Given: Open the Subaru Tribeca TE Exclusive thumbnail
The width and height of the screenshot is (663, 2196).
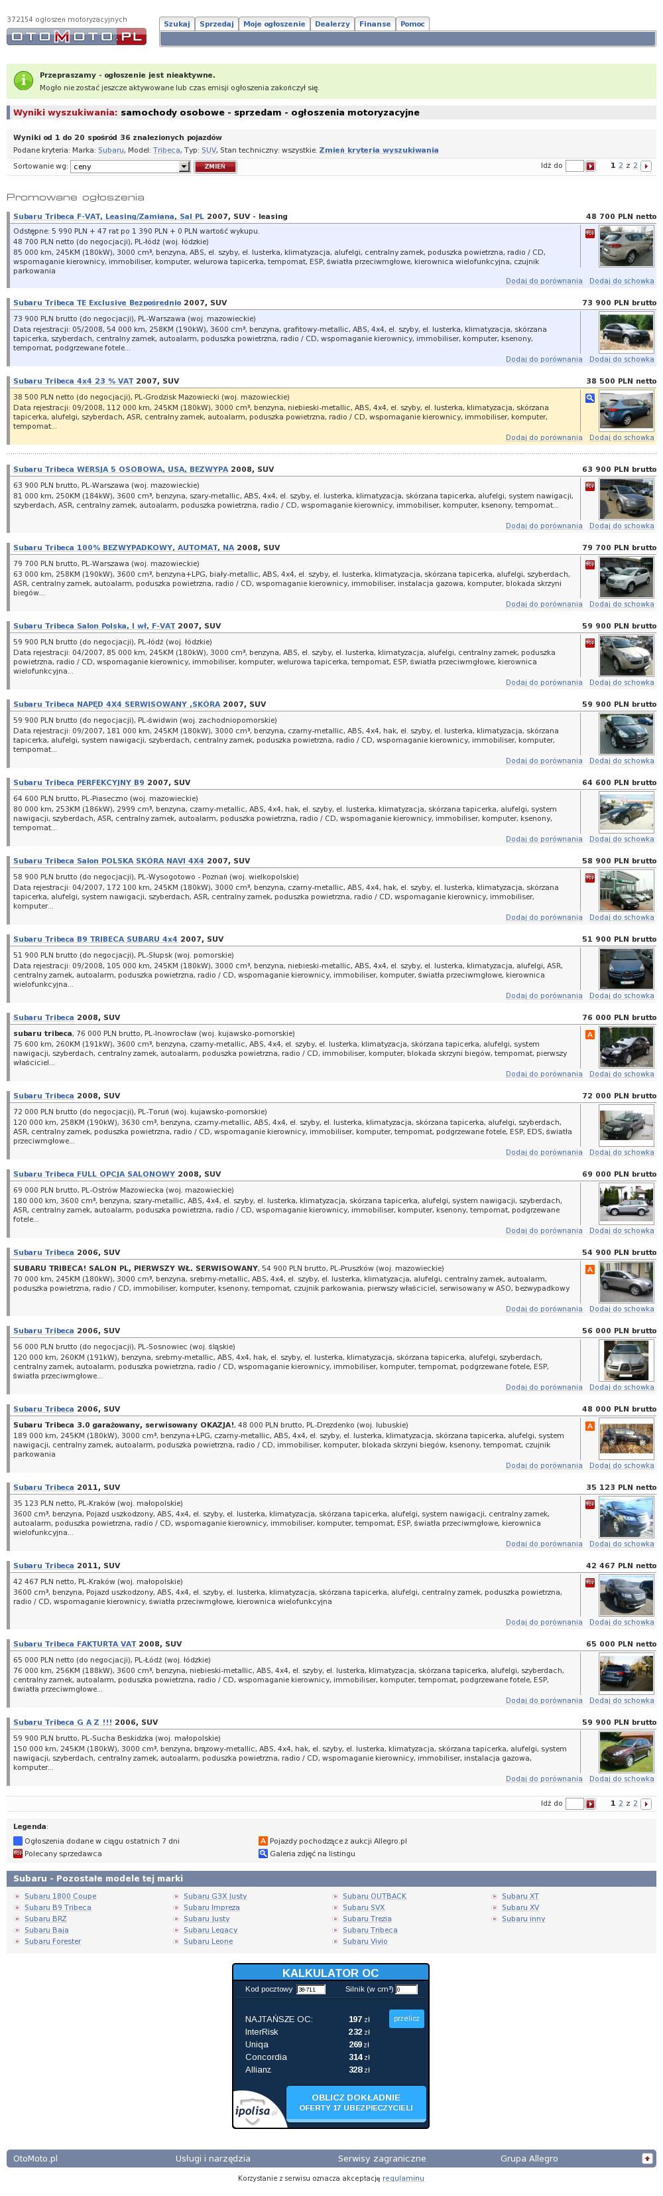Looking at the screenshot, I should [x=627, y=332].
